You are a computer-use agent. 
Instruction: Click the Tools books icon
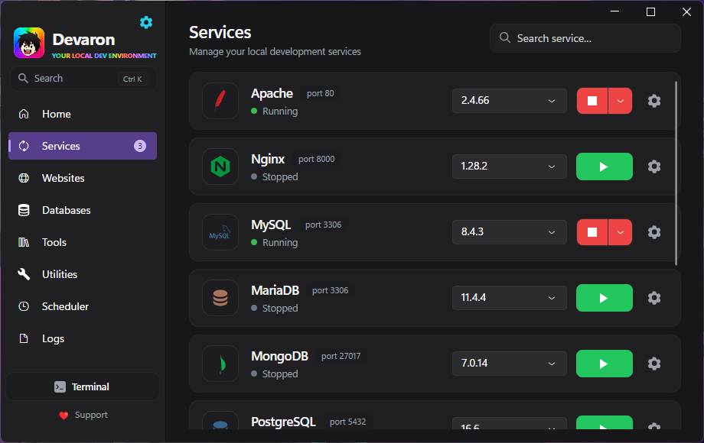[x=24, y=242]
